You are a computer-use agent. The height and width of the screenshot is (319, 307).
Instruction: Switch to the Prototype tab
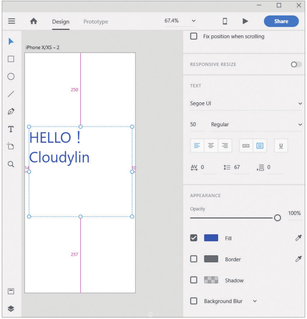(x=96, y=22)
